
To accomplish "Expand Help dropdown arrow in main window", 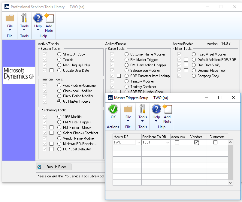I will [x=38, y=30].
